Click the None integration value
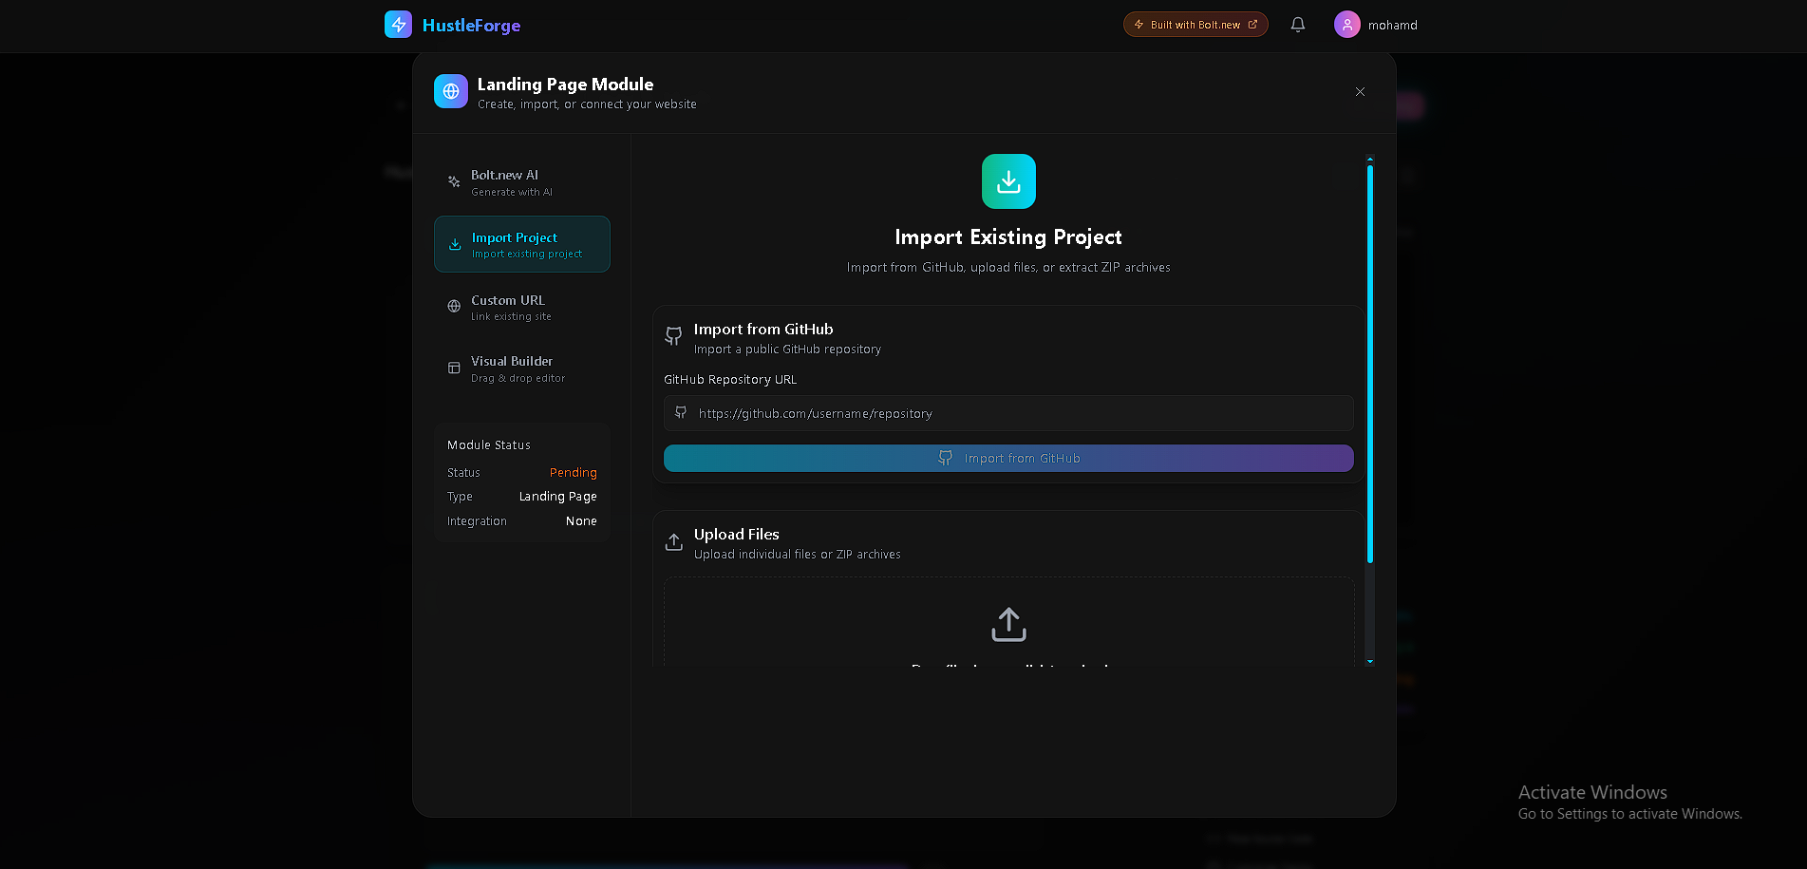 (581, 521)
